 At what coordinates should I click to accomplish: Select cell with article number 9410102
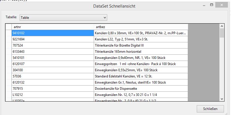coord(52,33)
